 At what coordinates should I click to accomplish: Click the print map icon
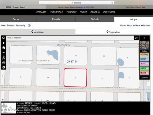[x=4, y=62]
